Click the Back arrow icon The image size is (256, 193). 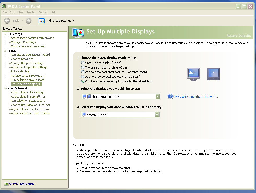point(7,21)
